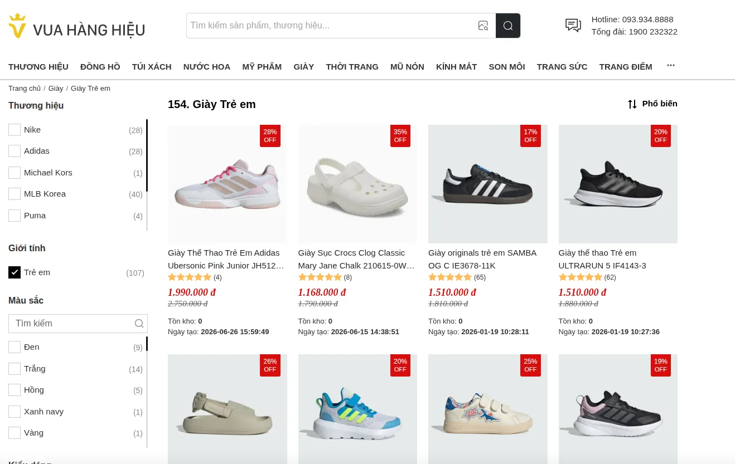735x464 pixels.
Task: Open the Phổ biến sort dropdown
Action: coord(652,104)
